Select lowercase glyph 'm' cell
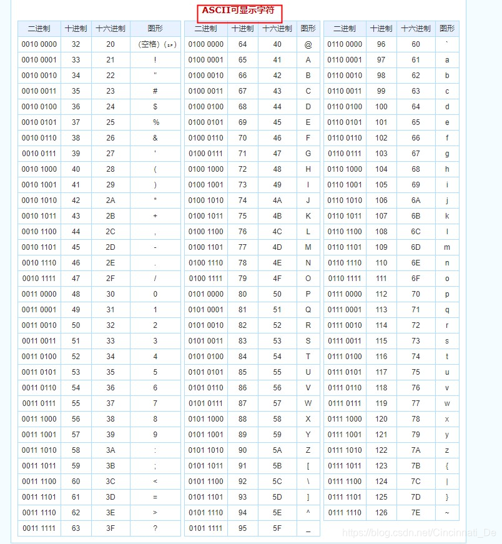The height and width of the screenshot is (544, 502). [x=447, y=247]
